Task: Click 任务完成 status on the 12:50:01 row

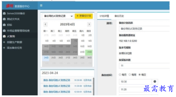Action: coord(87,92)
